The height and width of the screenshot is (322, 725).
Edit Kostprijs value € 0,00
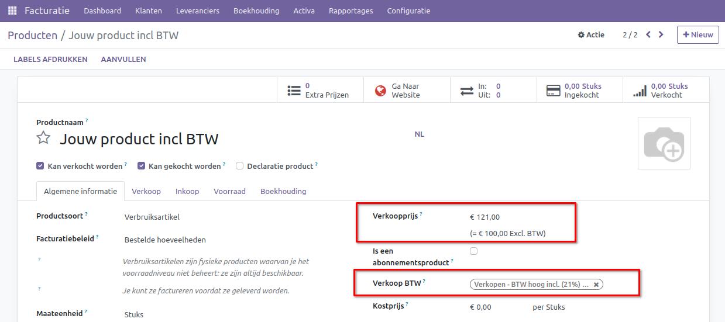480,307
